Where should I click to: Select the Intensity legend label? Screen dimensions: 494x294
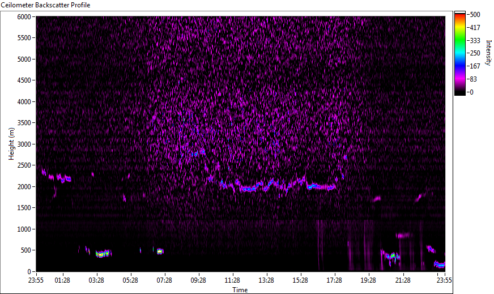(x=489, y=53)
